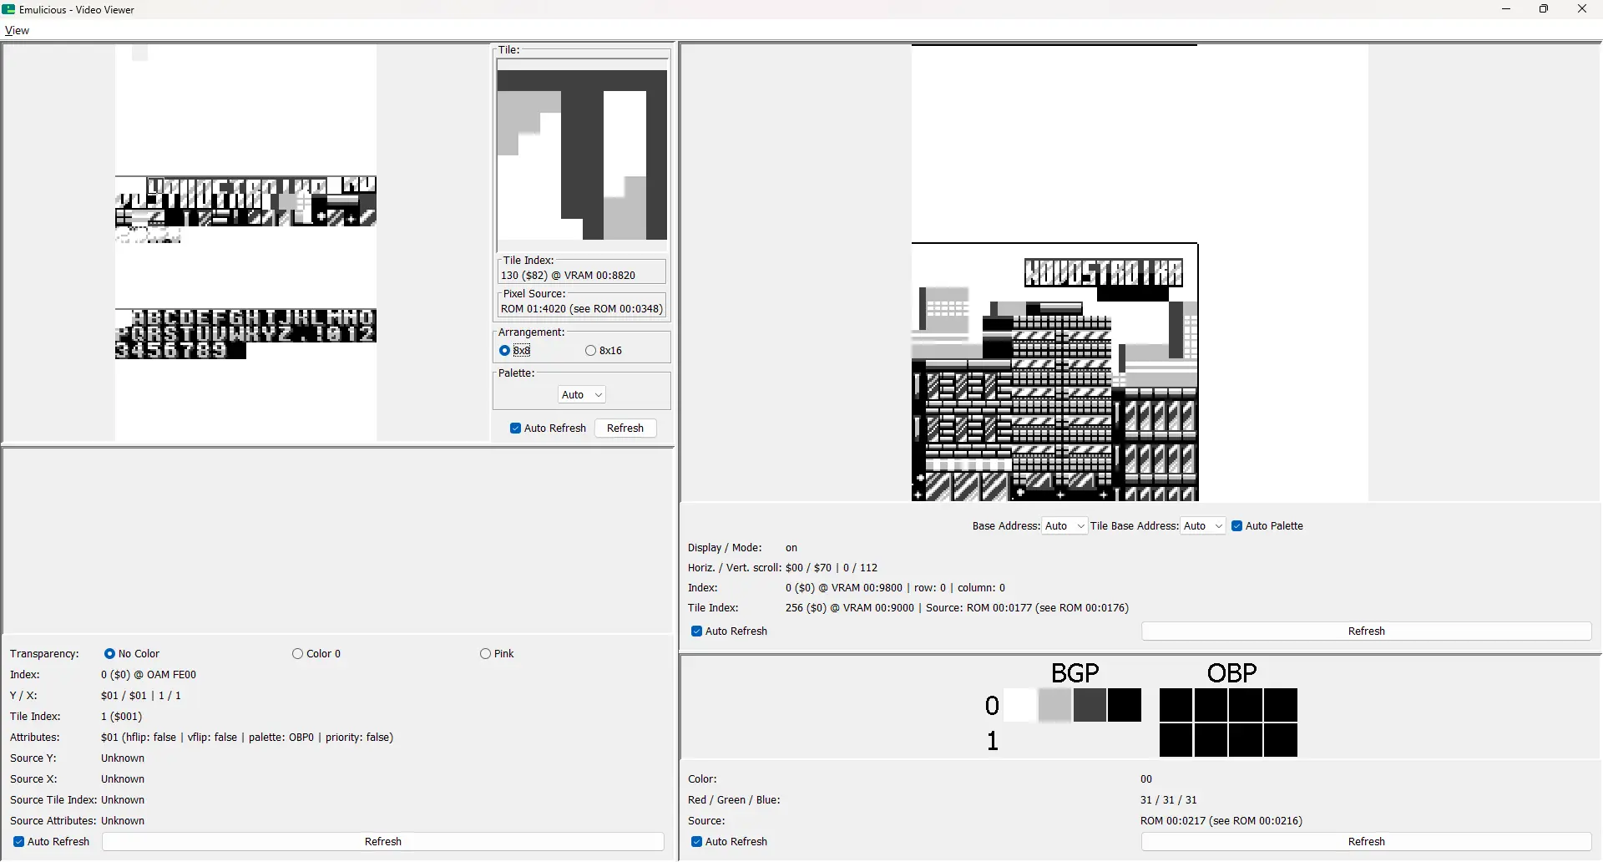Select the 8x16 arrangement option
Image resolution: width=1603 pixels, height=862 pixels.
tap(591, 351)
